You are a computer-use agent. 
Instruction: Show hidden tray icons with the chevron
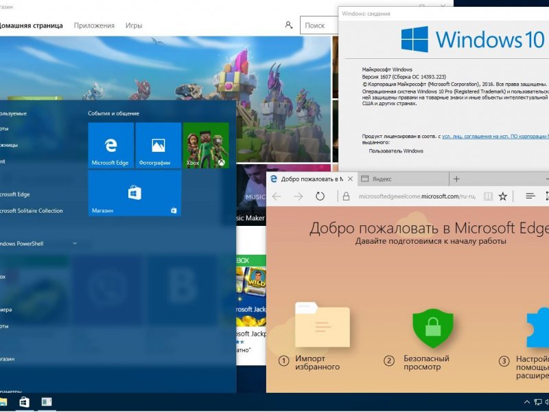(x=526, y=402)
